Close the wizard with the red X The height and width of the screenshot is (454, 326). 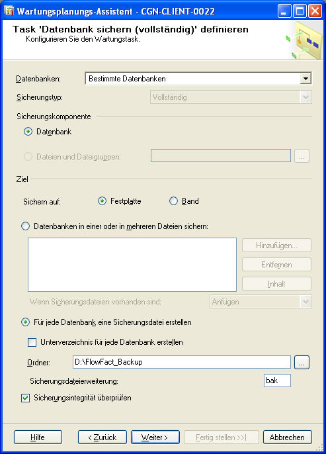click(x=315, y=11)
